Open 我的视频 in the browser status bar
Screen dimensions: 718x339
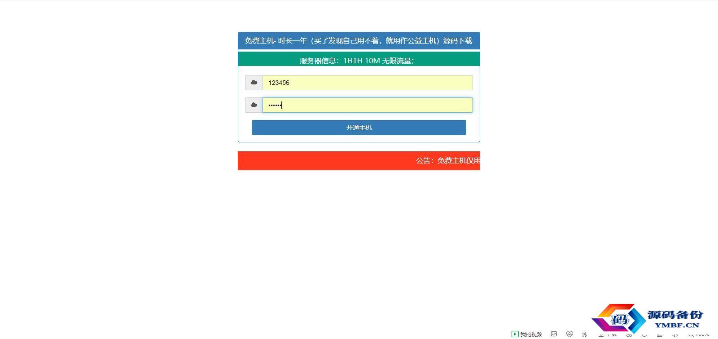(527, 334)
